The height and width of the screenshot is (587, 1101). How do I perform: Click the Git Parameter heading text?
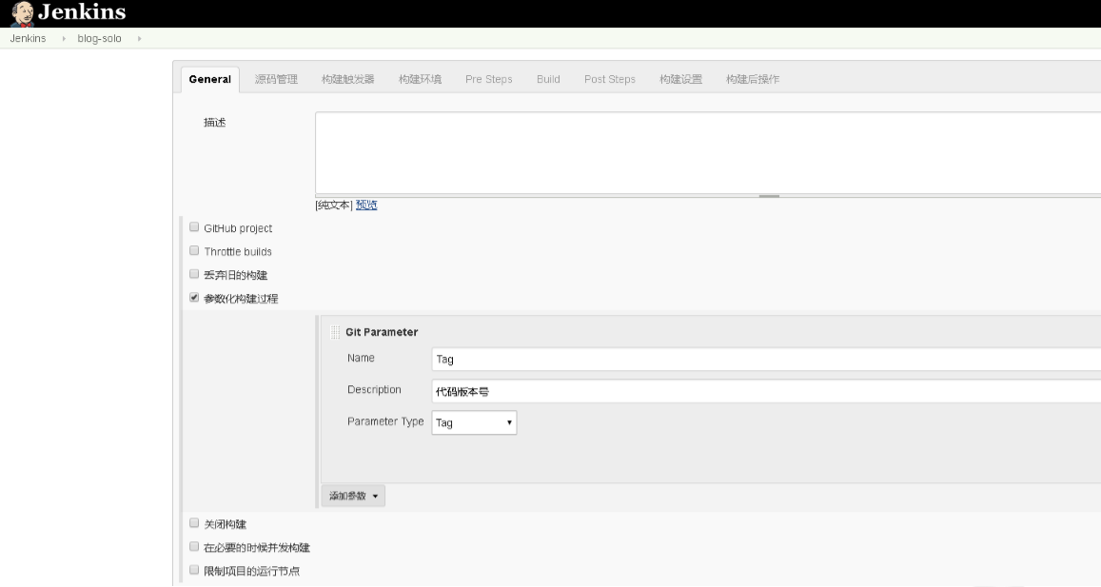(x=382, y=332)
